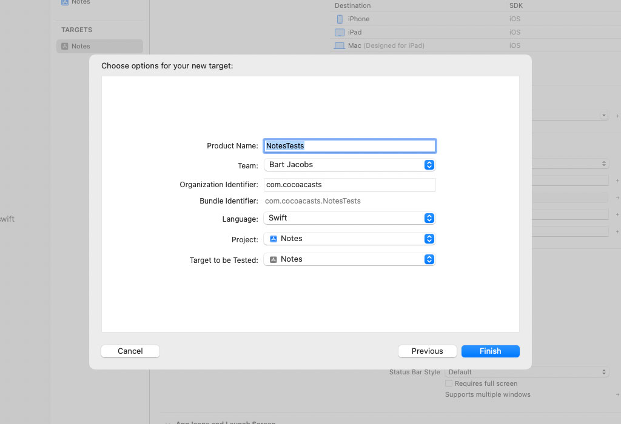Cancel the new target dialog
621x424 pixels.
[130, 351]
